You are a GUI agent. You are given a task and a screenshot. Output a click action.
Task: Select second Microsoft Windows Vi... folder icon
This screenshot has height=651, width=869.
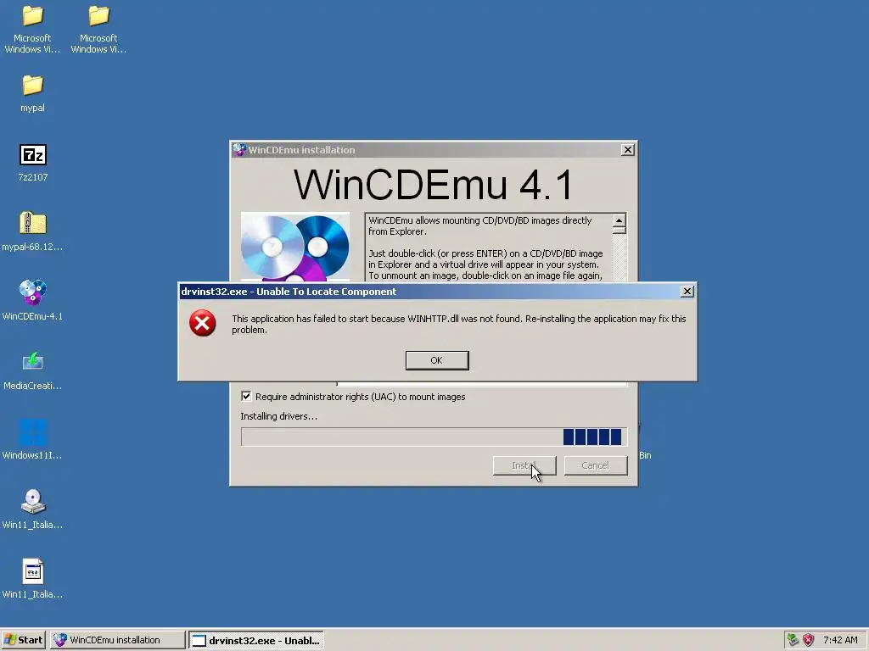click(x=98, y=15)
